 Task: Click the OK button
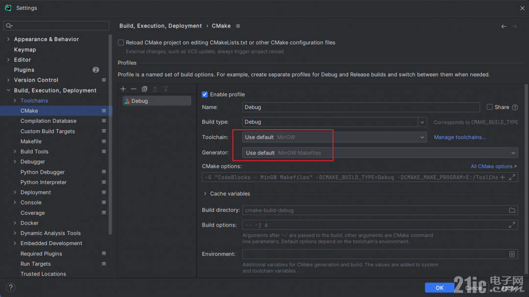(x=439, y=288)
